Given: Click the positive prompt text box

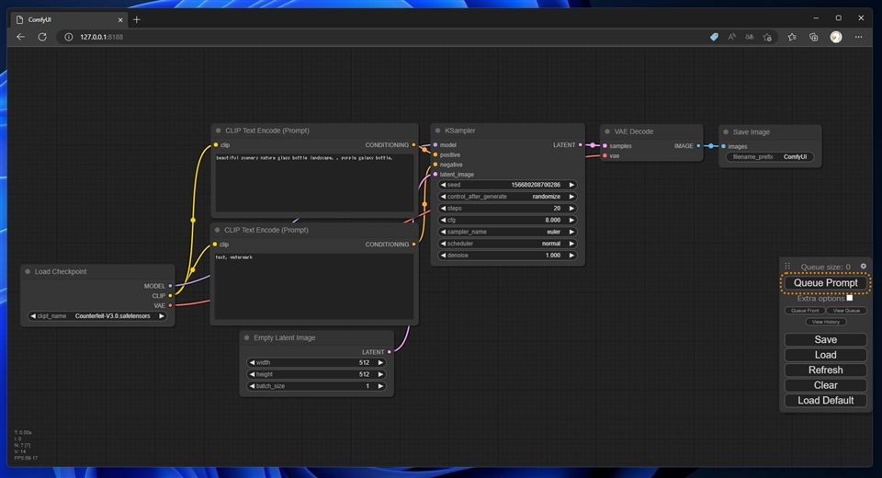Looking at the screenshot, I should pos(315,184).
